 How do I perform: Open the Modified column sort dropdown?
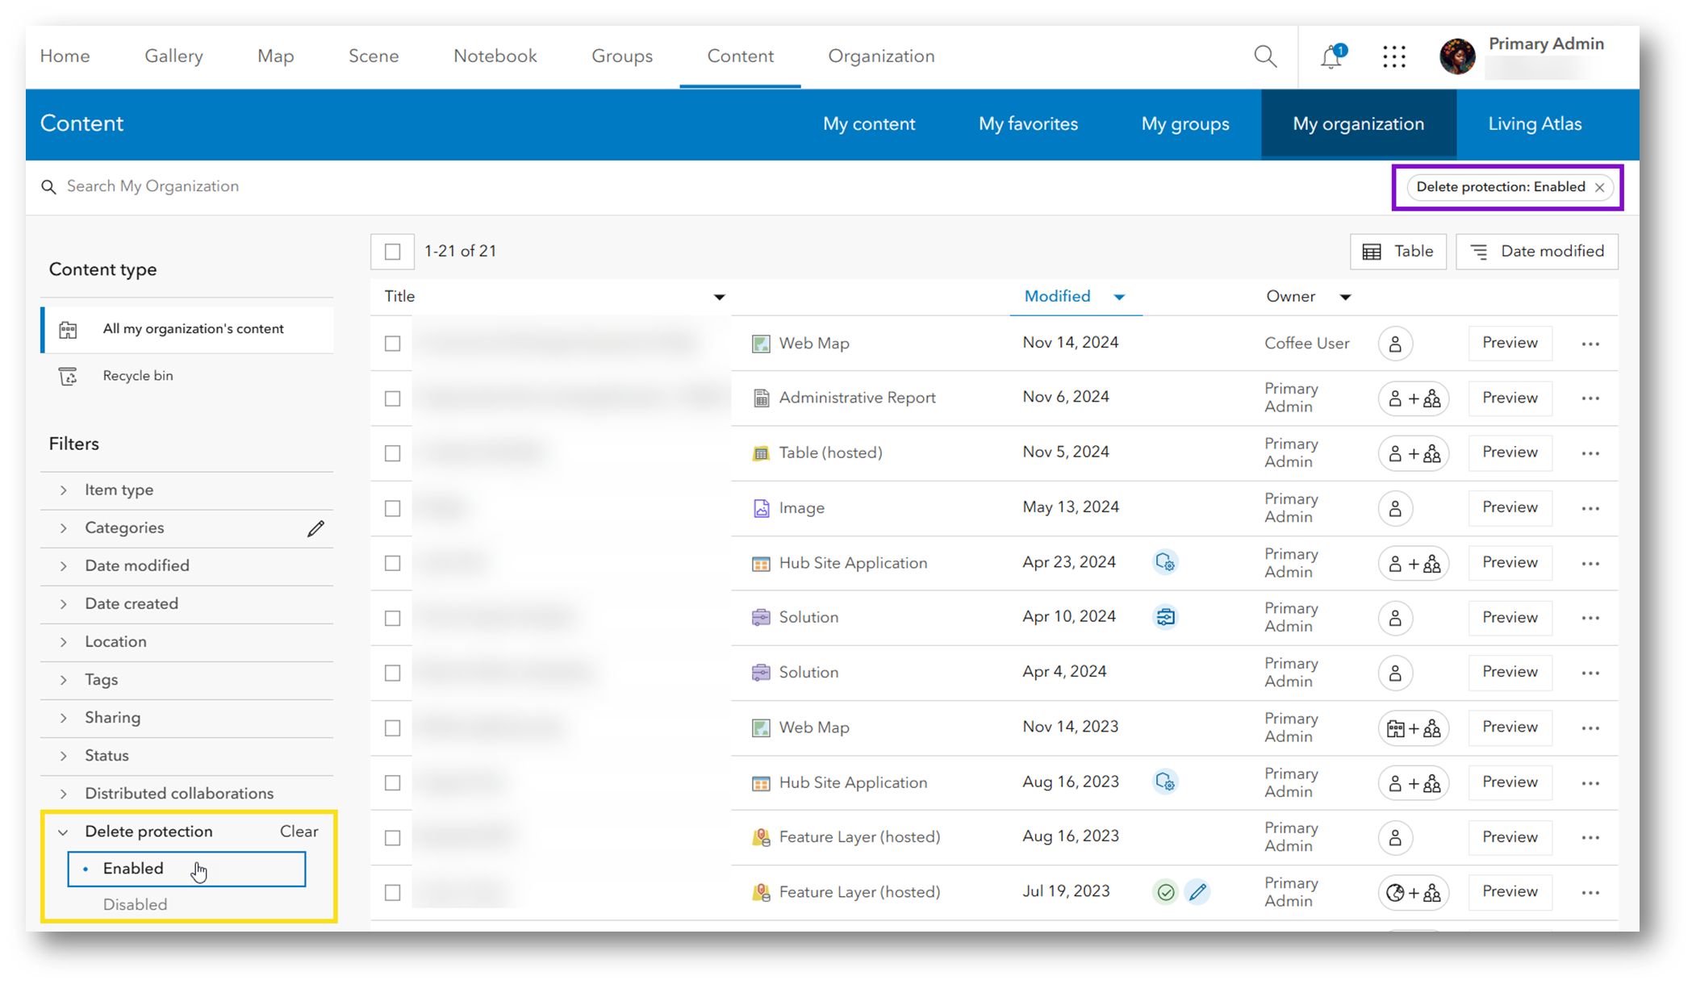coord(1120,297)
